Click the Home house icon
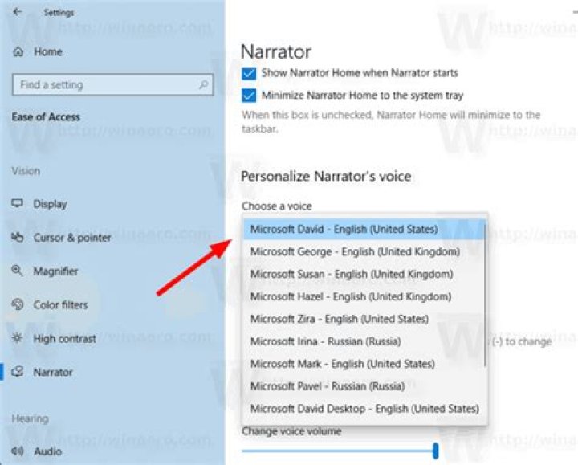 18,52
